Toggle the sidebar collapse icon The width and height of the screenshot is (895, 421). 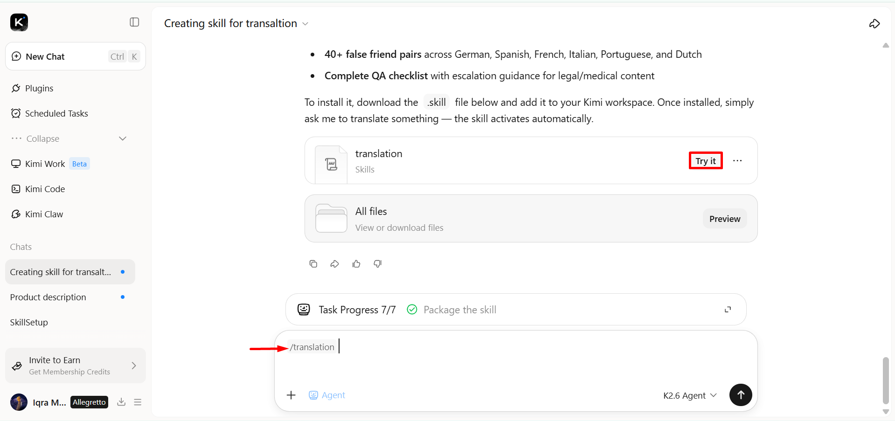[x=134, y=22]
